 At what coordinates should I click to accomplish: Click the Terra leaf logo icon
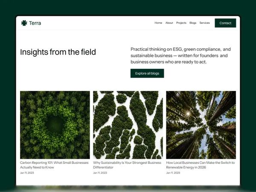(x=24, y=23)
